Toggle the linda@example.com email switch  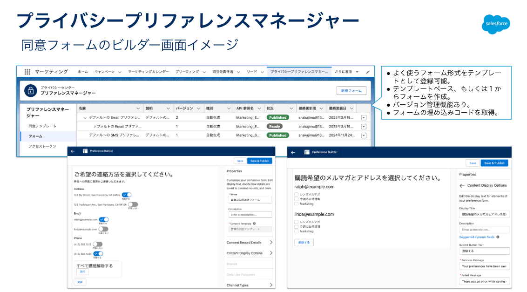point(103,229)
